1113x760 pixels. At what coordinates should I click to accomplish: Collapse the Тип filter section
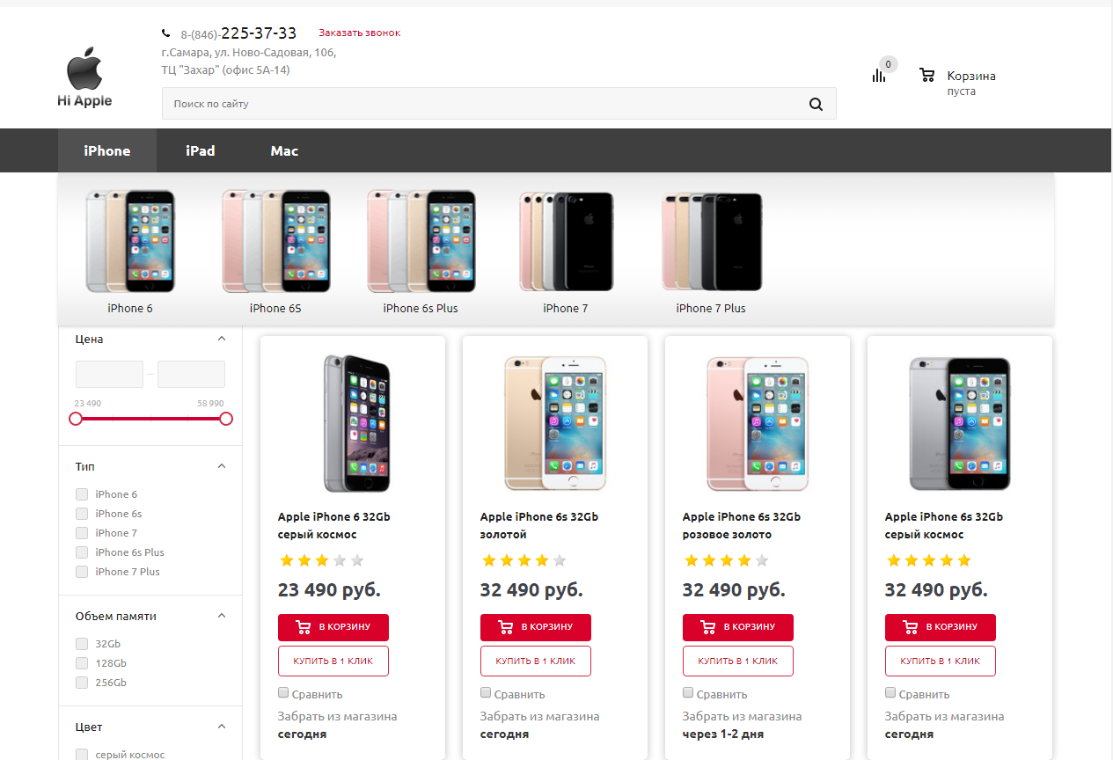coord(222,466)
